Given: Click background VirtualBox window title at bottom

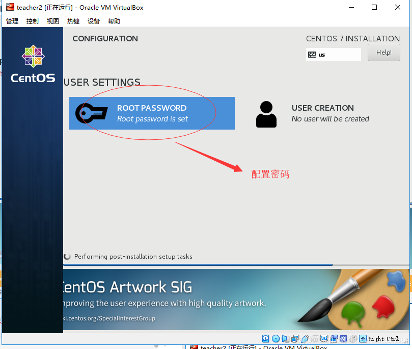Looking at the screenshot, I should [x=263, y=347].
